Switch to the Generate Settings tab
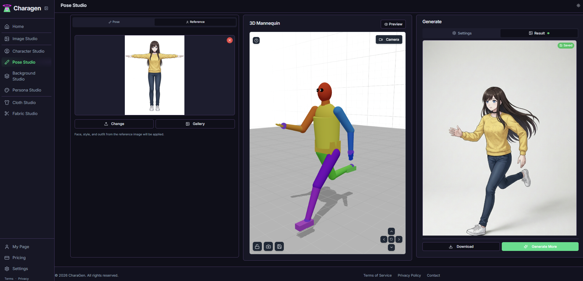Viewport: 583px width, 281px height. [462, 33]
